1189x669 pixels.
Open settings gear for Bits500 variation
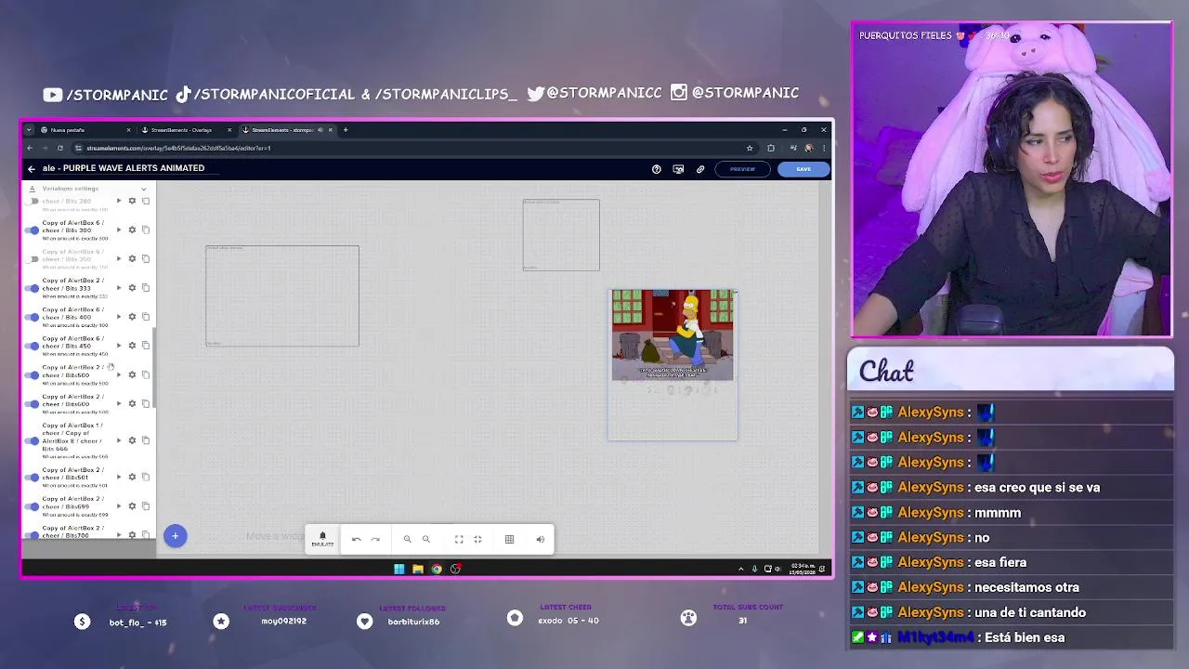[132, 374]
